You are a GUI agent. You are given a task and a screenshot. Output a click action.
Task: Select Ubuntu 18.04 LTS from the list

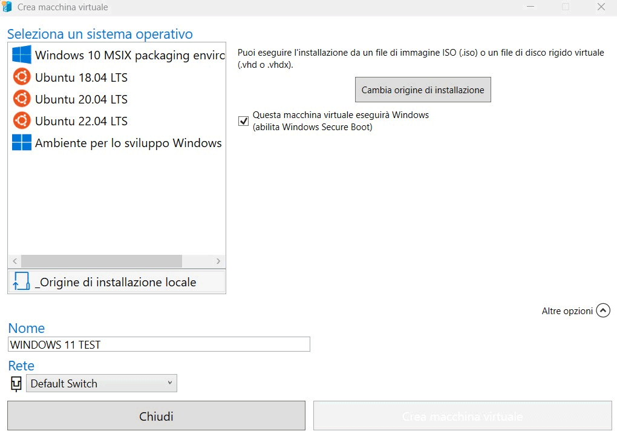click(117, 77)
